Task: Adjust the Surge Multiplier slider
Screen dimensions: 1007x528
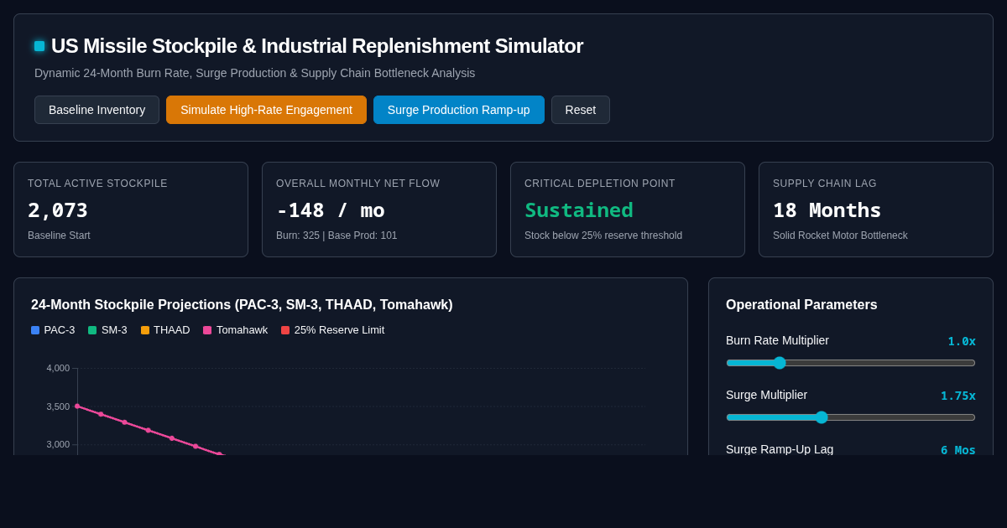Action: tap(851, 417)
